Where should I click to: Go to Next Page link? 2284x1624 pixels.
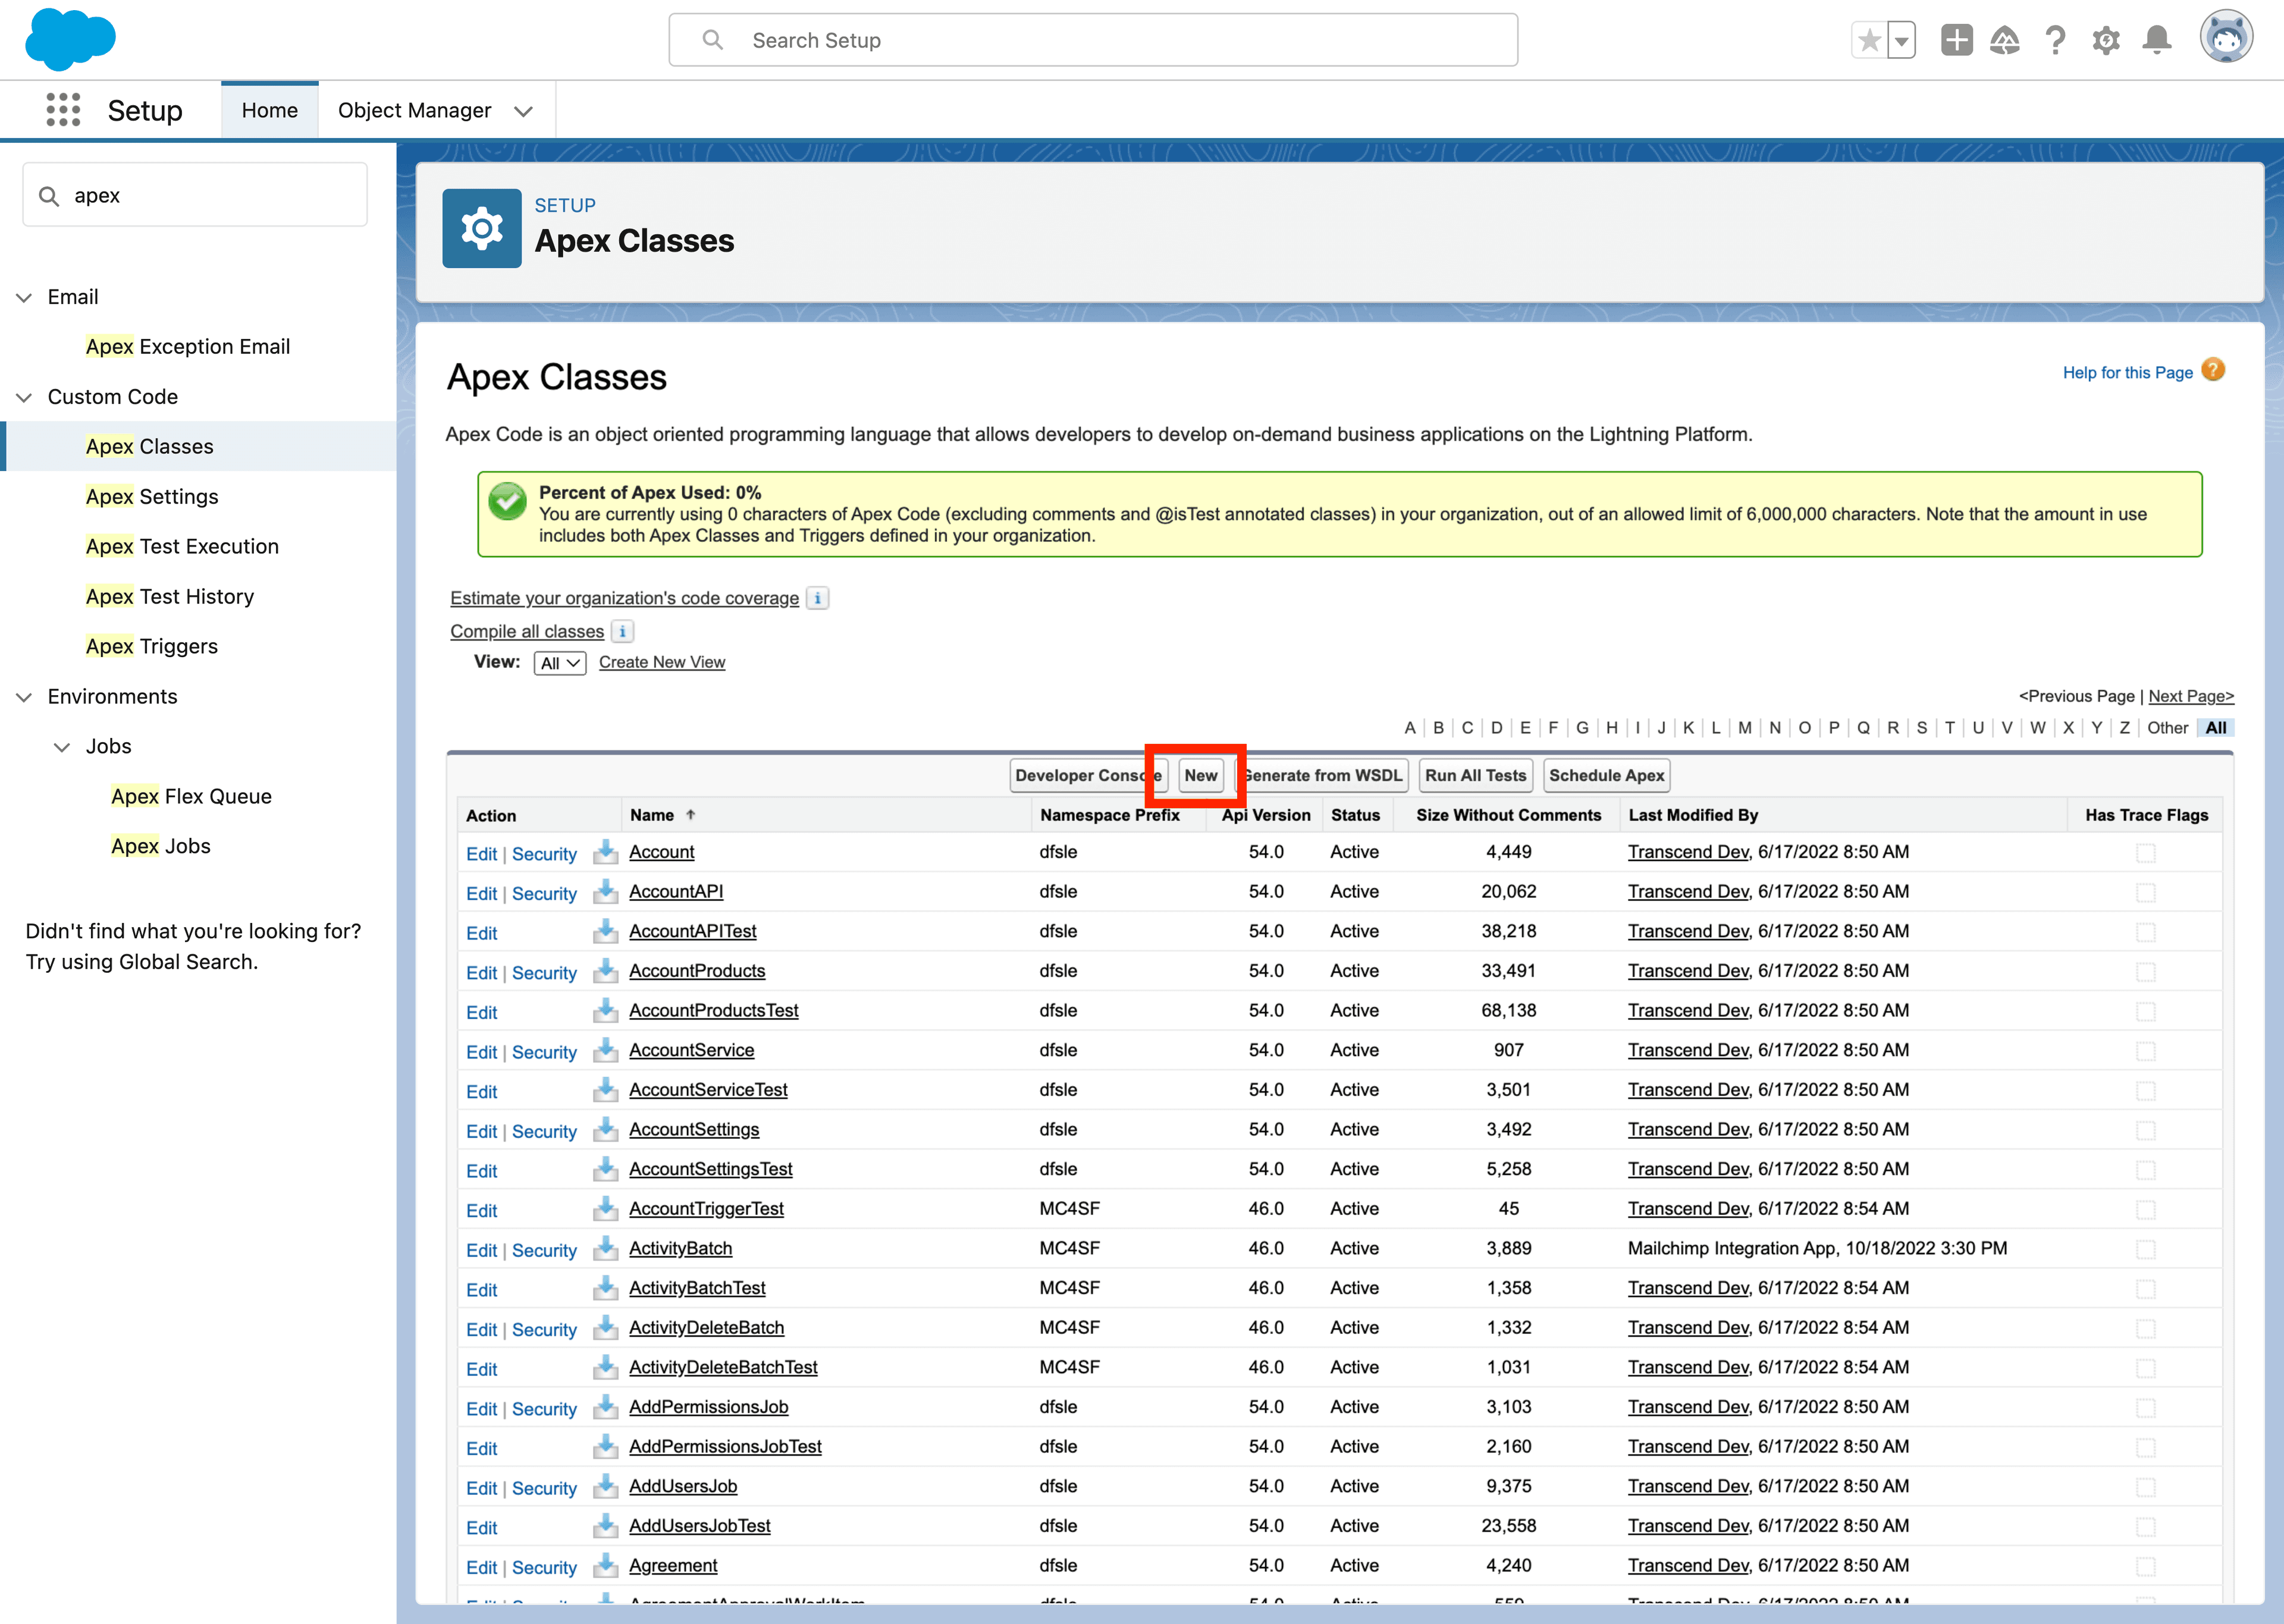click(2191, 696)
